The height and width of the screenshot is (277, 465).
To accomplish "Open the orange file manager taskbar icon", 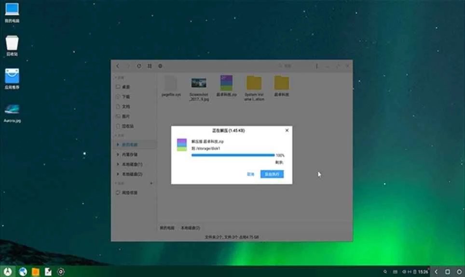I will [35, 272].
